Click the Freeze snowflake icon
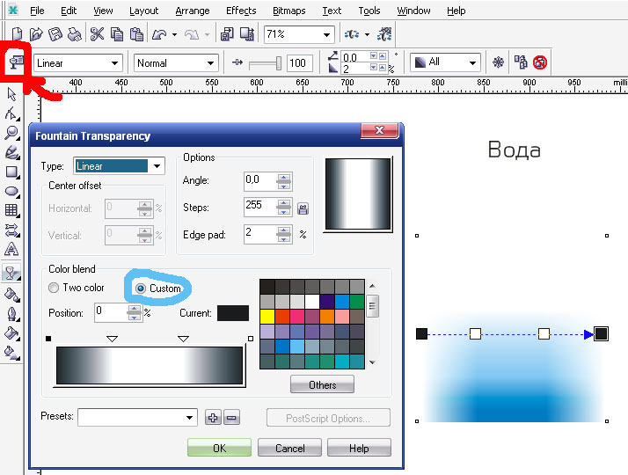This screenshot has height=475, width=628. (498, 62)
